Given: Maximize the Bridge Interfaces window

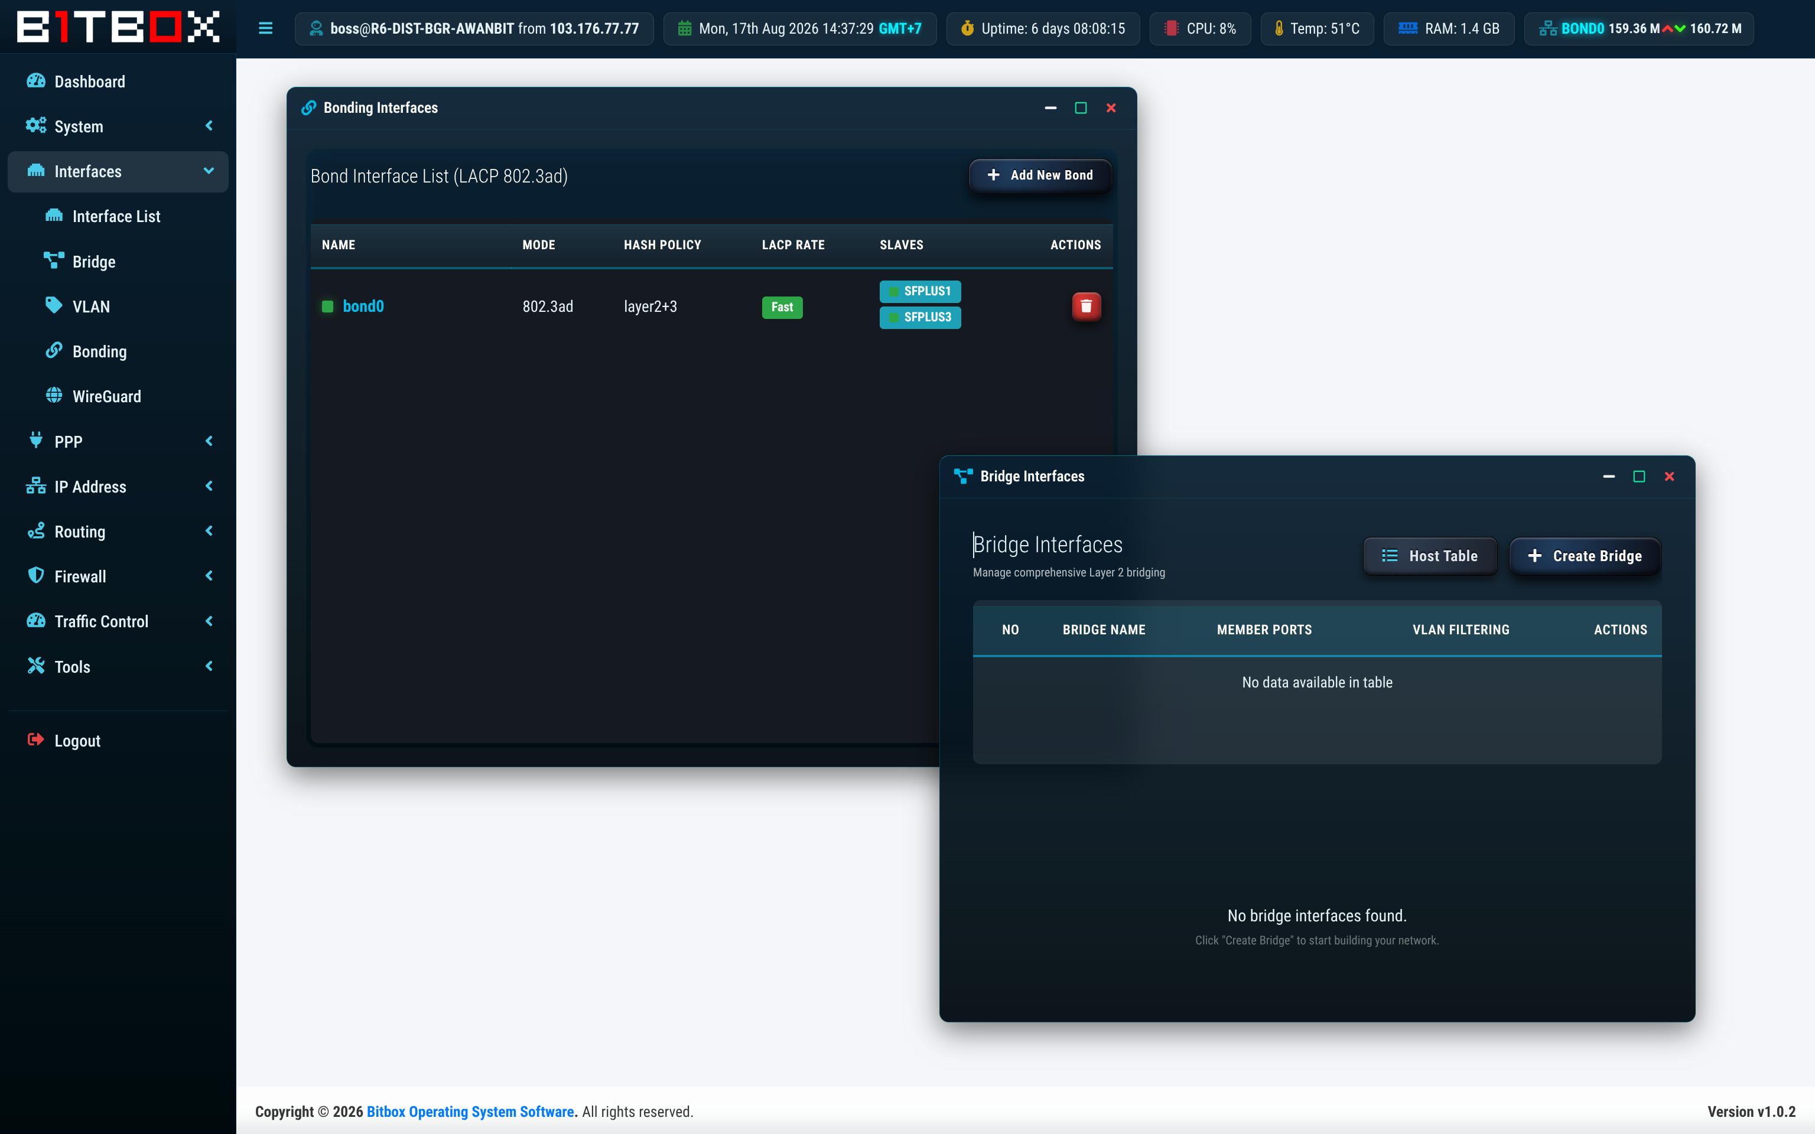Looking at the screenshot, I should coord(1639,476).
